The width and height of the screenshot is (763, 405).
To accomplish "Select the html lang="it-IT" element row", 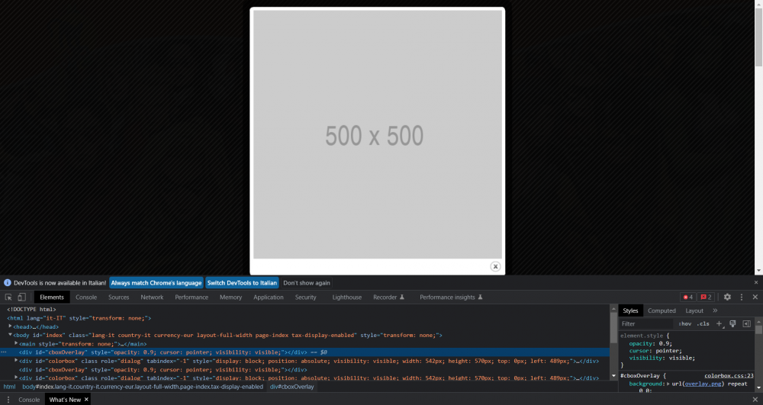I will point(79,318).
